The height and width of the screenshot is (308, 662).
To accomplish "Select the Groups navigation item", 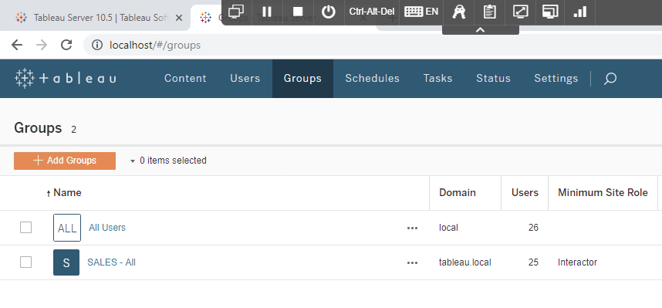I will tap(302, 79).
